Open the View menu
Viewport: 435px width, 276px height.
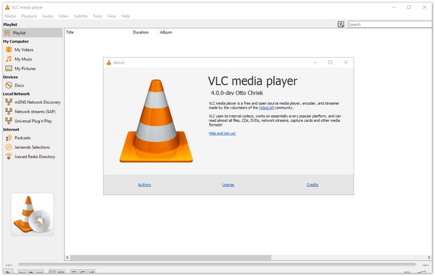click(x=112, y=16)
